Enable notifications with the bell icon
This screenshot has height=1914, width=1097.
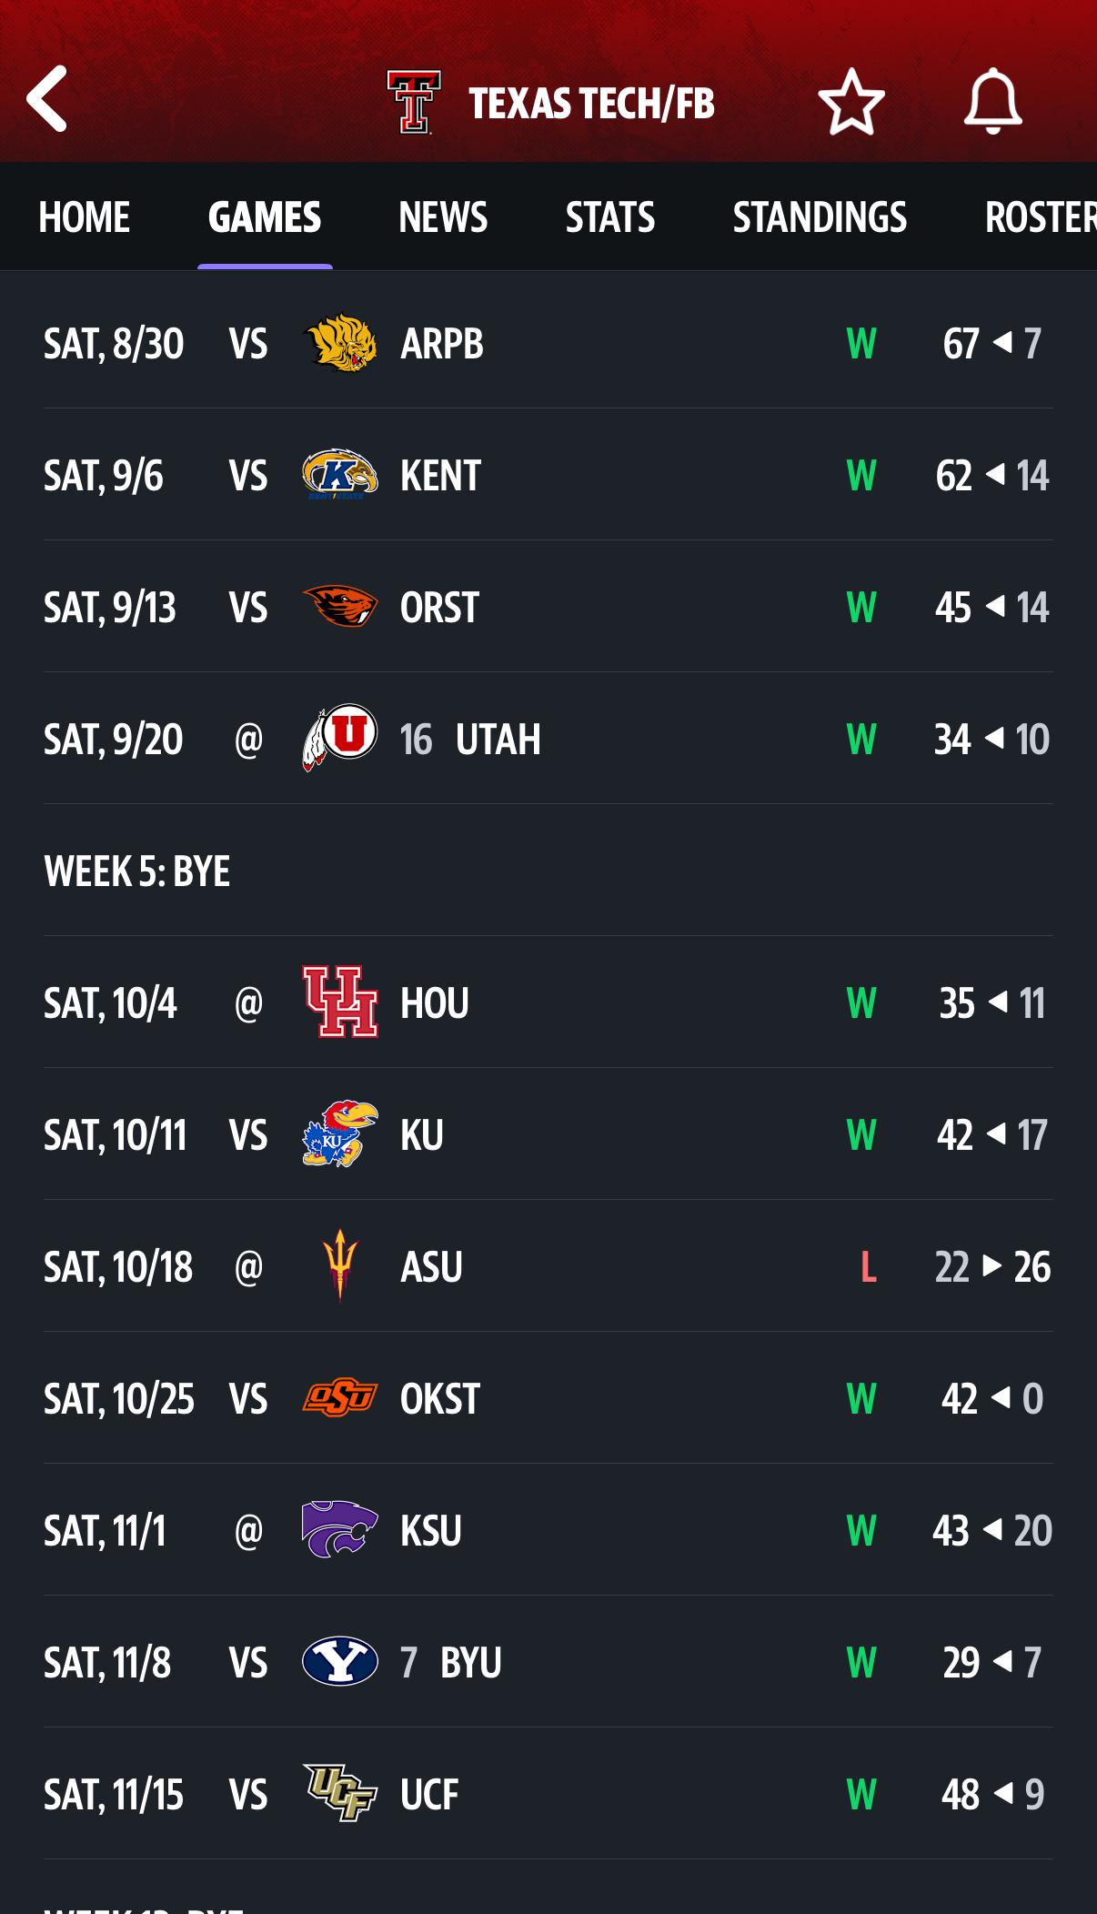click(992, 102)
